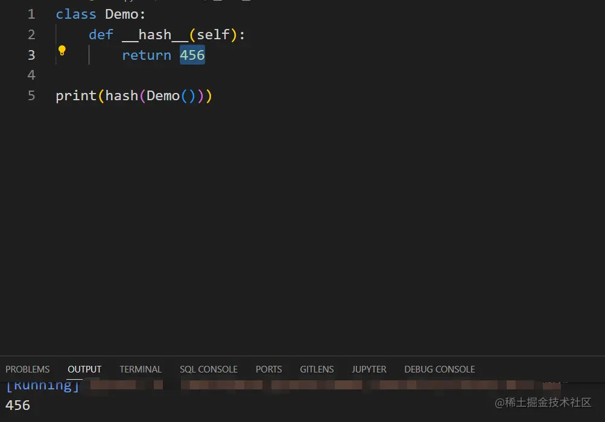Switch to the GITLENS tab

(317, 369)
